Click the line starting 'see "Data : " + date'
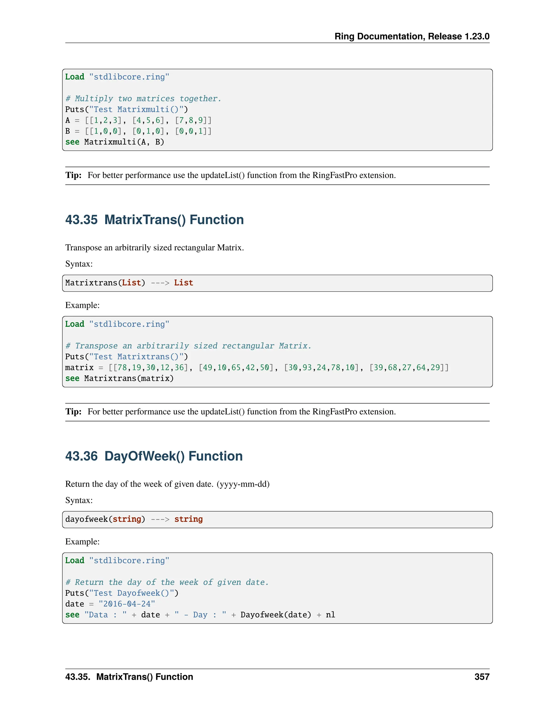 [200, 615]
